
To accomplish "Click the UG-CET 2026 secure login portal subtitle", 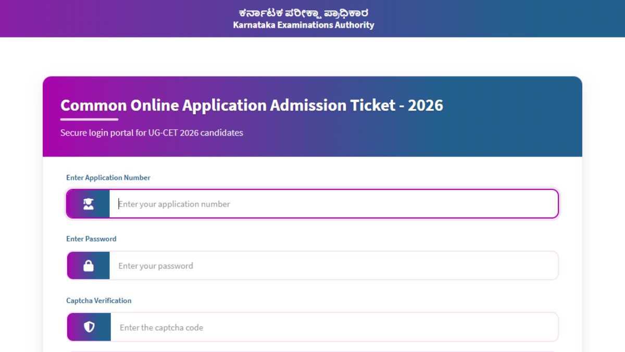I will click(152, 132).
